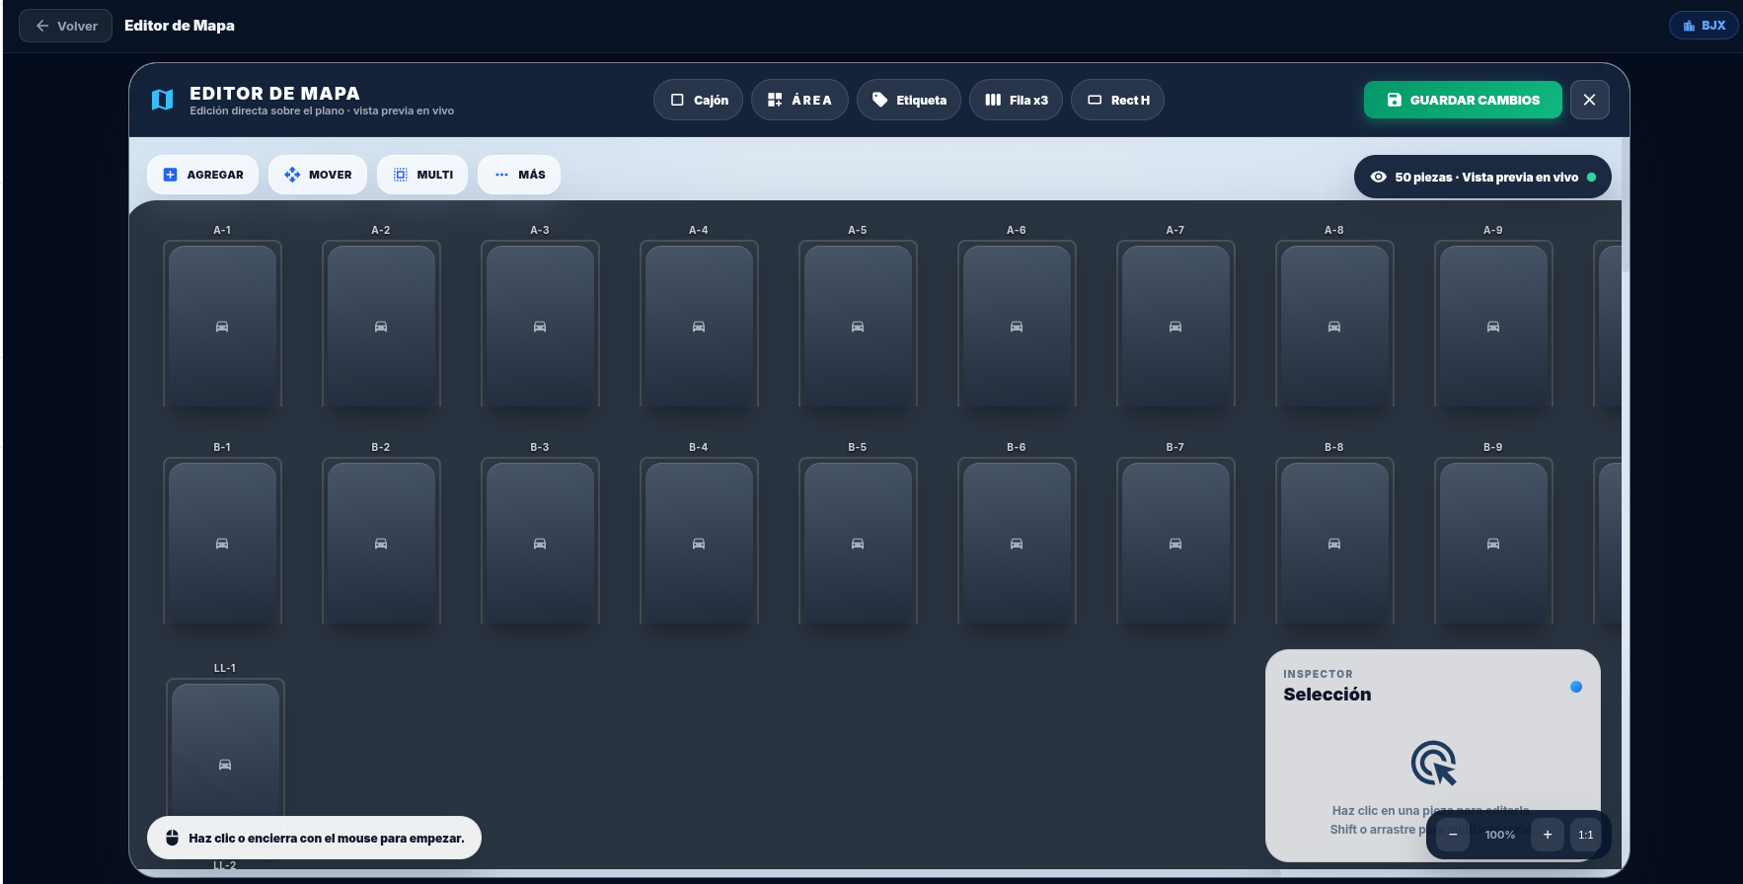The width and height of the screenshot is (1743, 884).
Task: Select parking slot A-2
Action: (x=381, y=325)
